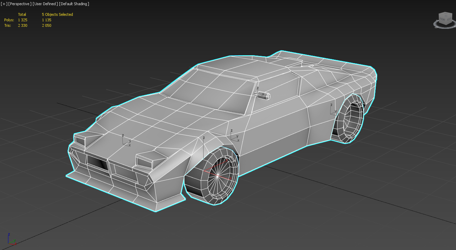456x250 pixels.
Task: Open the User Defined viewport label menu
Action: (x=45, y=4)
